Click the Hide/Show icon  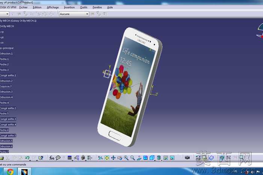pos(166,158)
